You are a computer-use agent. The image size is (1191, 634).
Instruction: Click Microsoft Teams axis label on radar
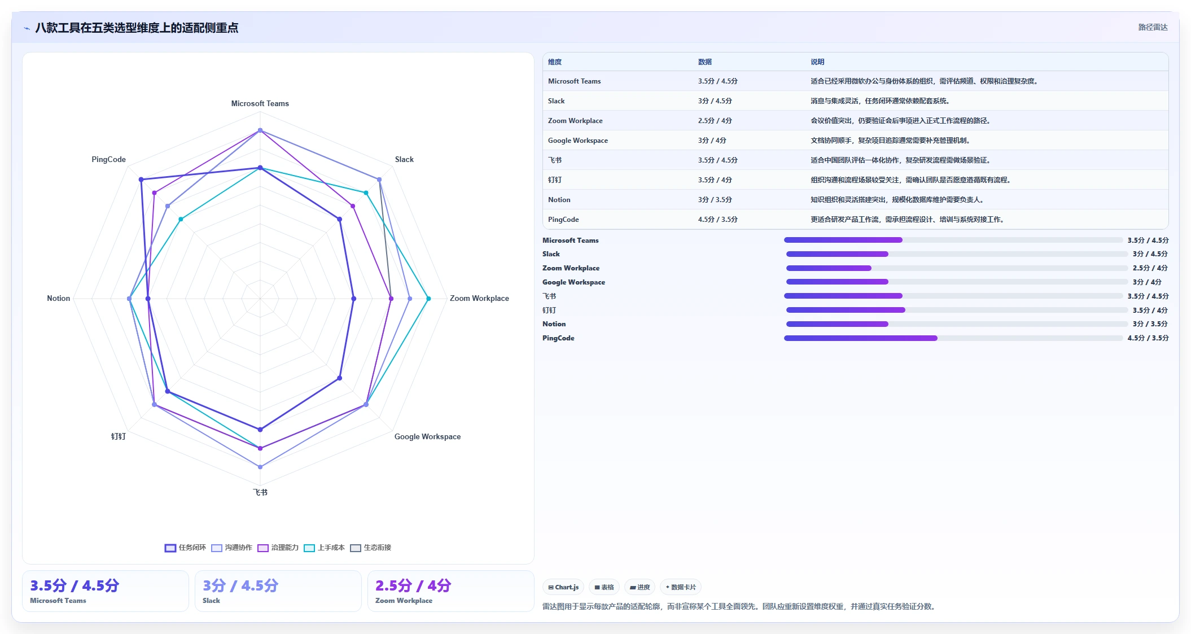[260, 103]
